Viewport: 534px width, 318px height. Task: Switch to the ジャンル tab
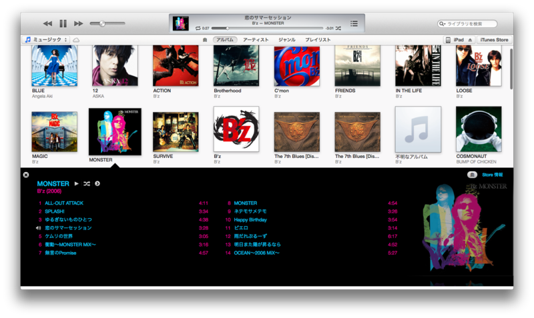287,40
